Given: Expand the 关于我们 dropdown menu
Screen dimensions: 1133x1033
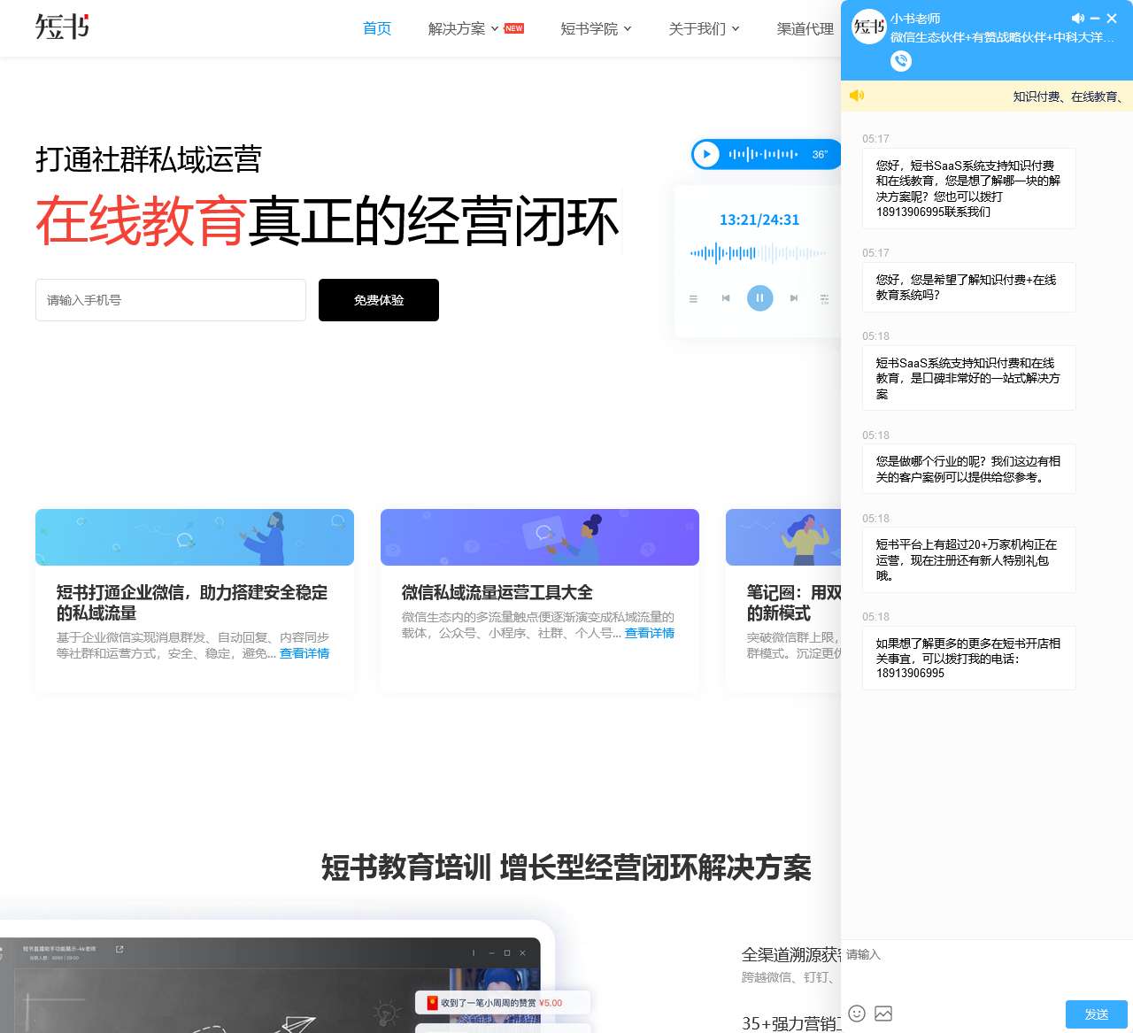Looking at the screenshot, I should click(x=704, y=28).
